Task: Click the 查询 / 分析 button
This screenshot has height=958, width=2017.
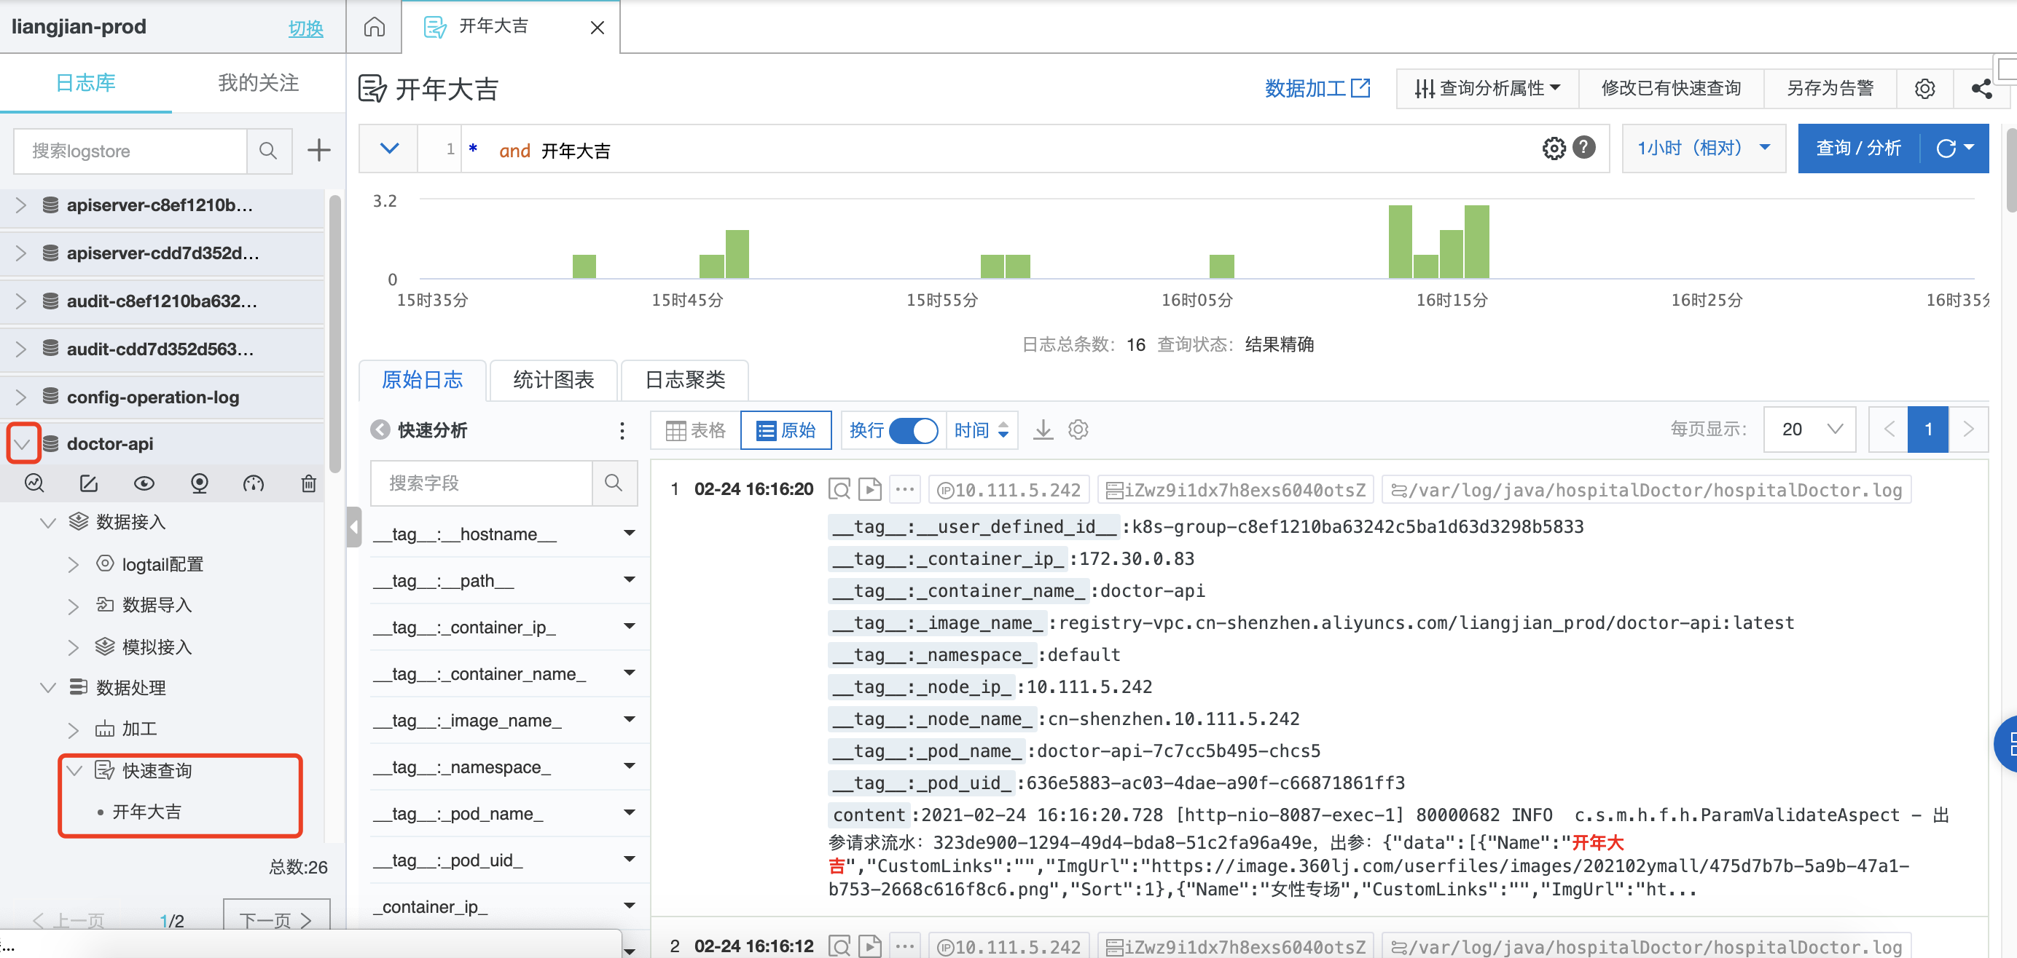Action: (x=1858, y=148)
